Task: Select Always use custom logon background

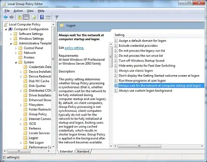Action: point(145,91)
